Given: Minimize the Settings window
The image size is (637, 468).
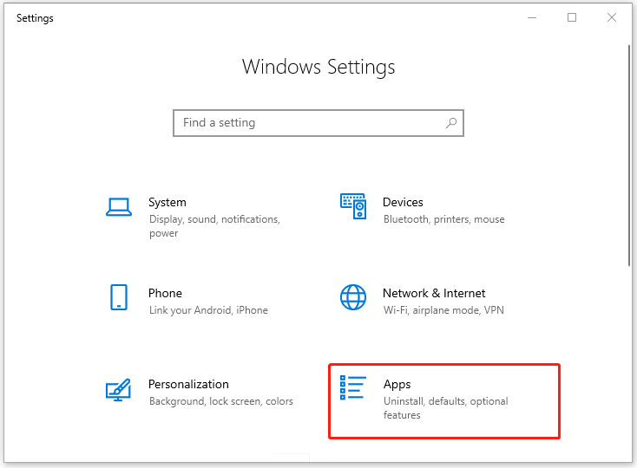Looking at the screenshot, I should point(532,17).
